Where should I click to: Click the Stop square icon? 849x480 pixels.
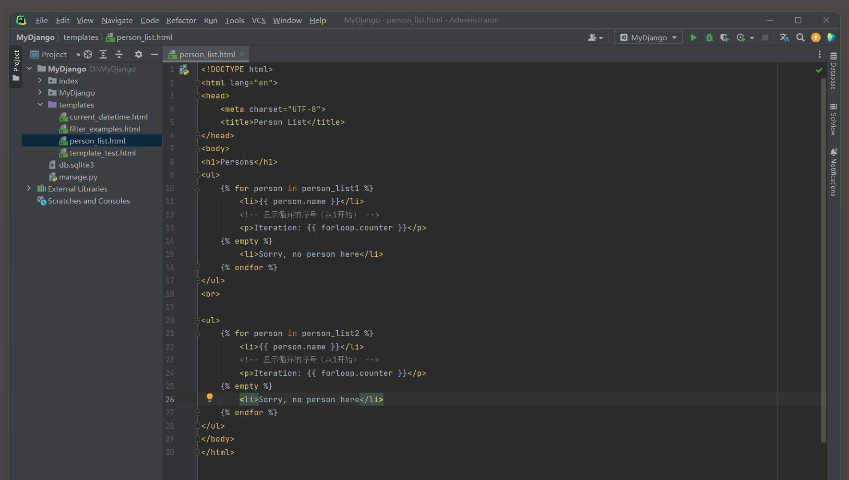(765, 37)
